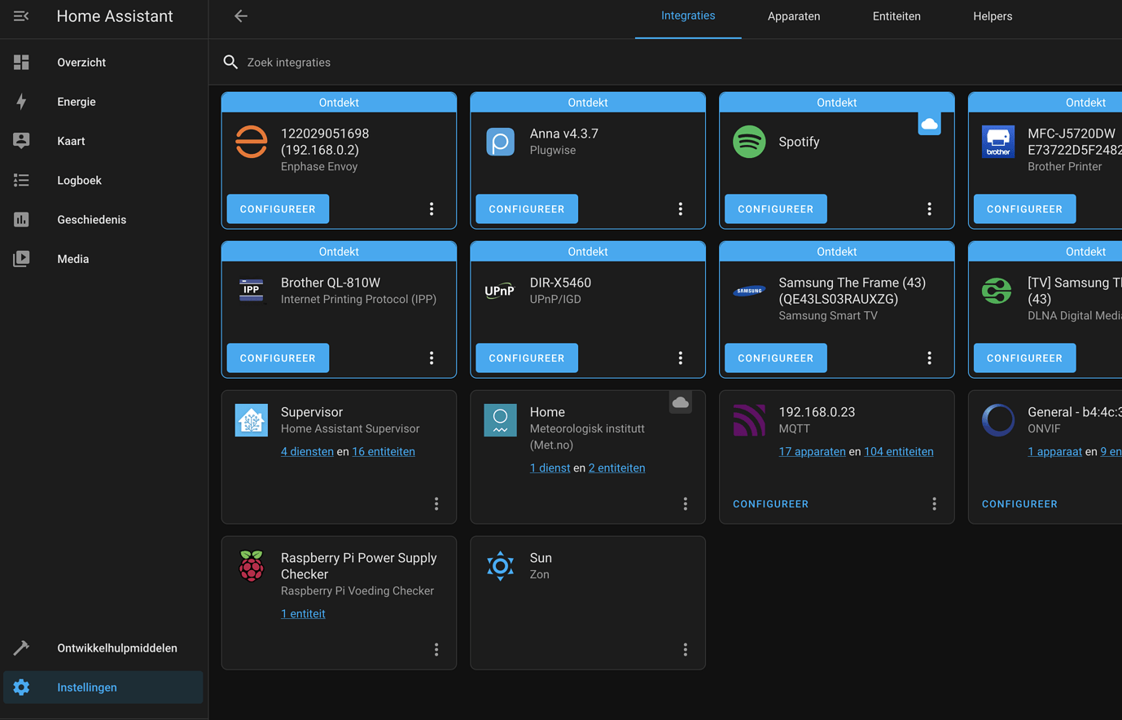Switch to the Entiteiten tab
The image size is (1122, 720).
[x=896, y=16]
